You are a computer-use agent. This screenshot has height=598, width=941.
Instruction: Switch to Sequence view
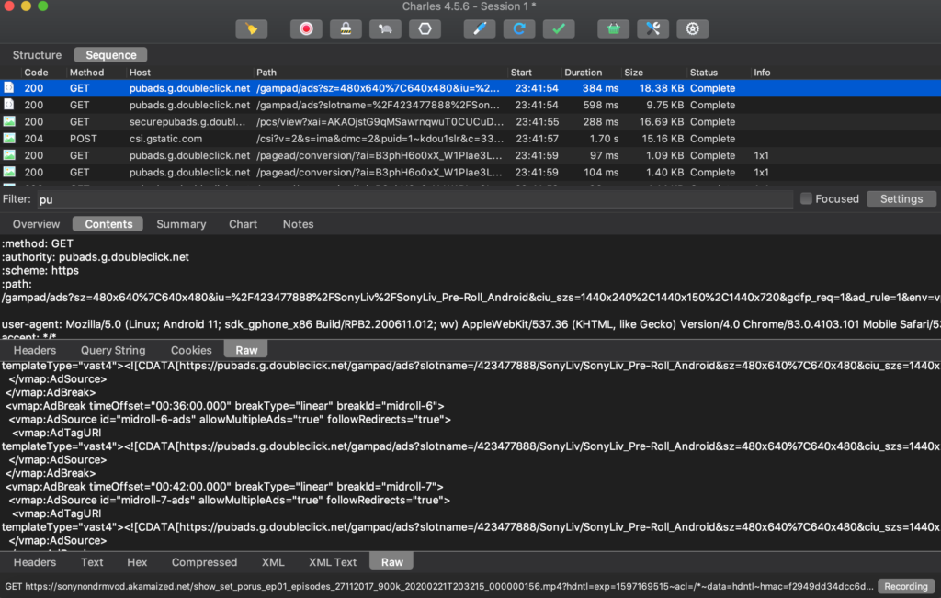110,55
